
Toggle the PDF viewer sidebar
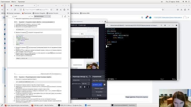(7, 16)
